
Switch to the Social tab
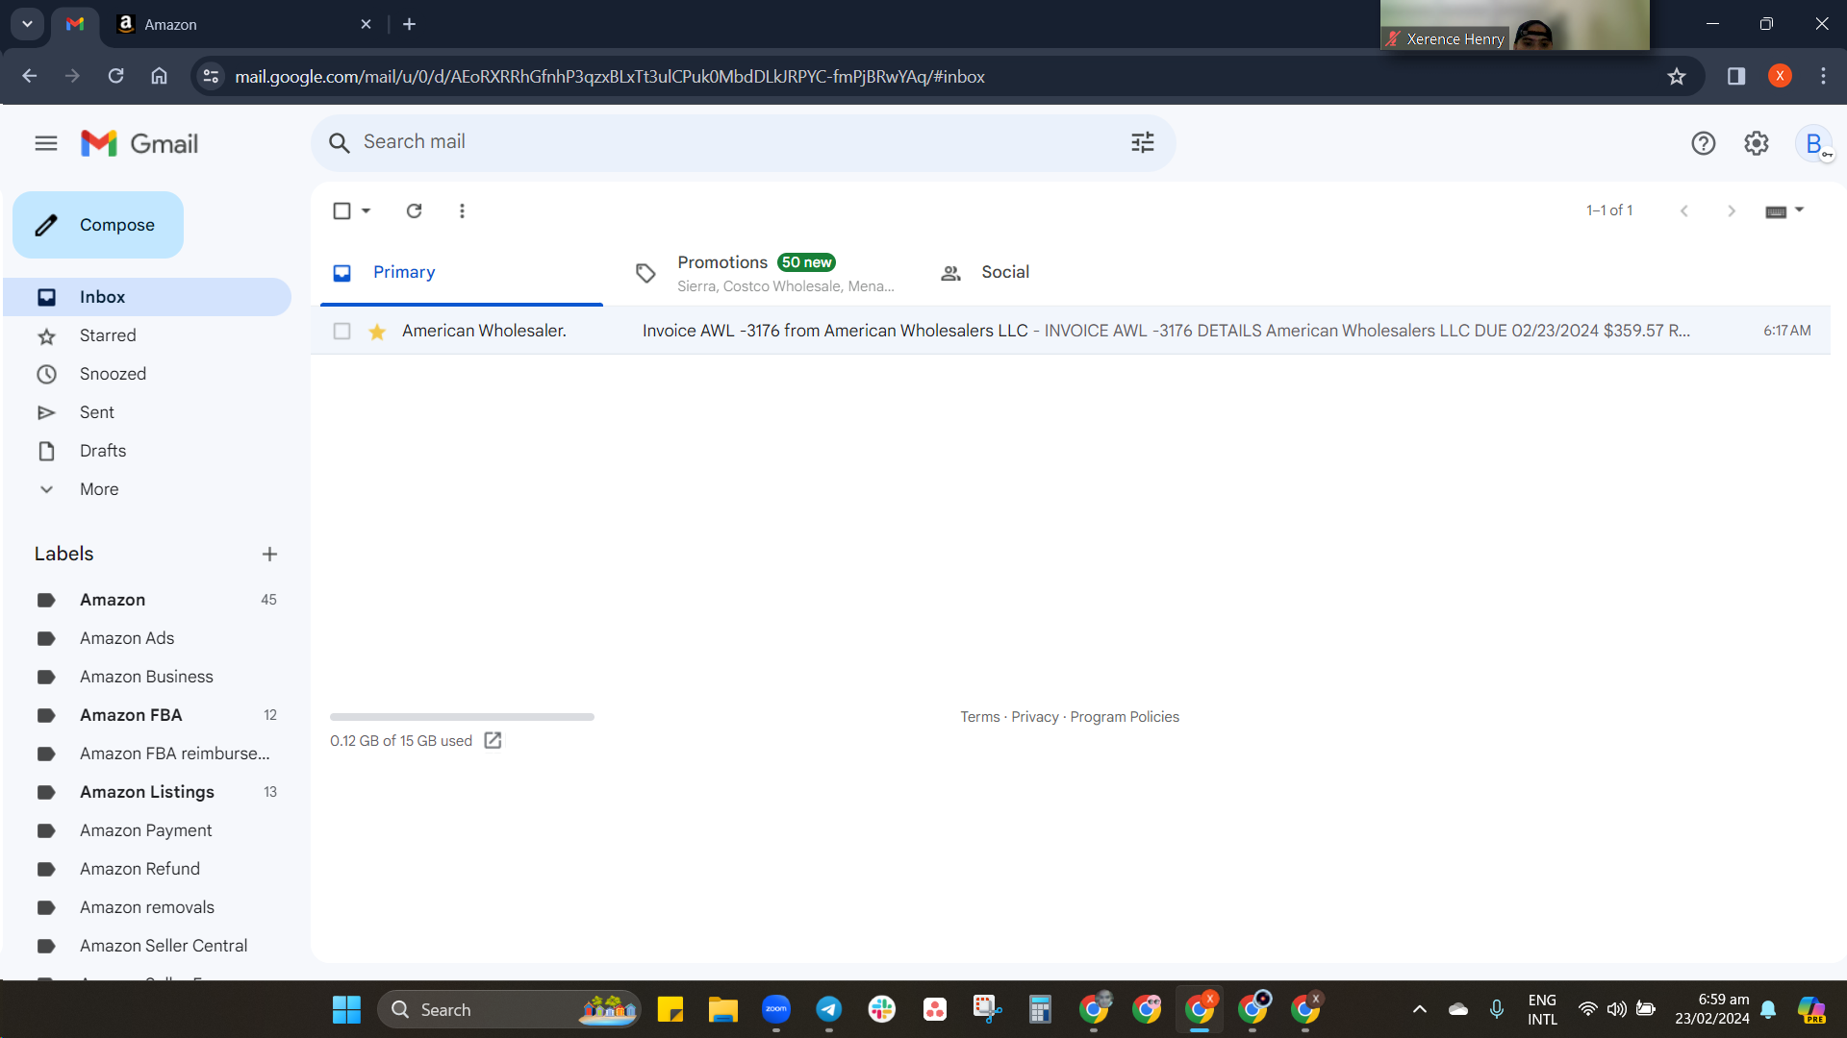[x=1070, y=273]
